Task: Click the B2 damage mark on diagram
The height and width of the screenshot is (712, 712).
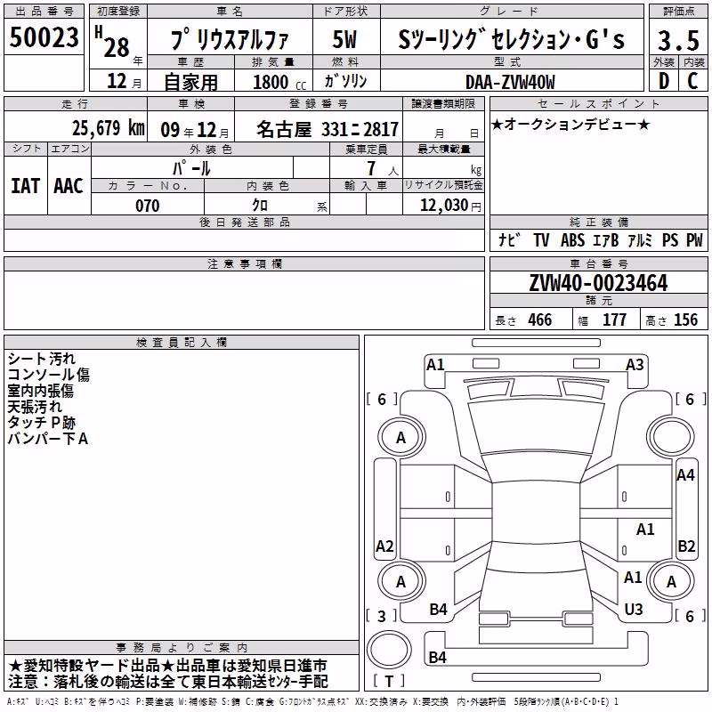Action: click(x=686, y=546)
